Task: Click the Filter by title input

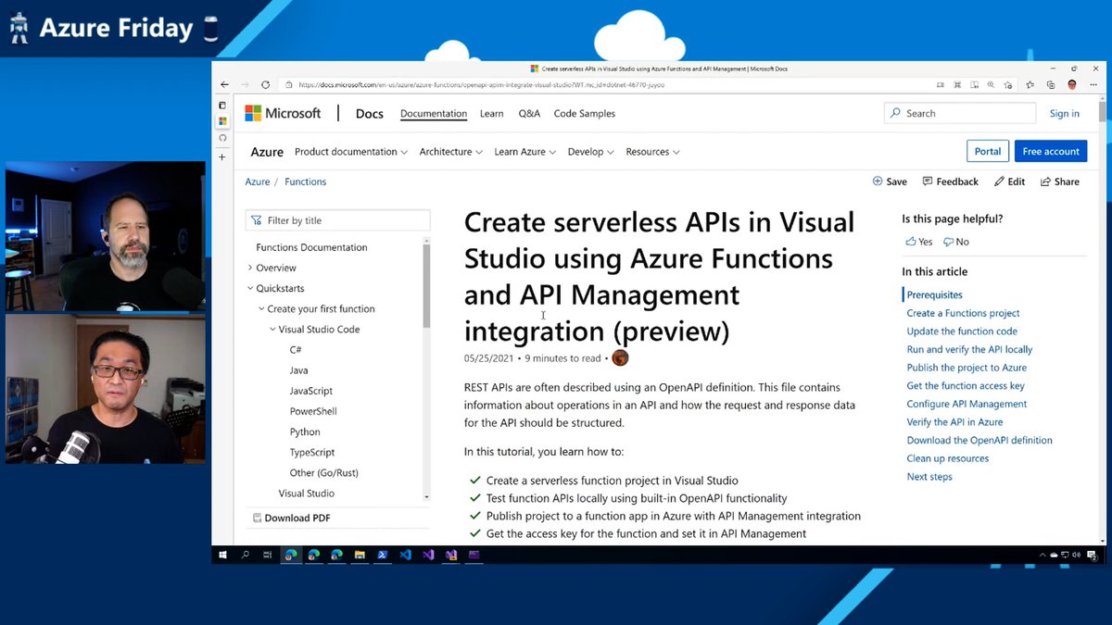Action: tap(338, 220)
